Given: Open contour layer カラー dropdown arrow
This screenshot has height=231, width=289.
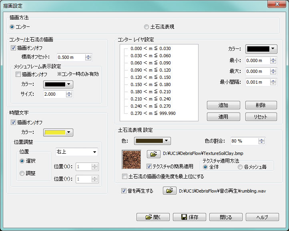Looking at the screenshot, I should (x=273, y=49).
